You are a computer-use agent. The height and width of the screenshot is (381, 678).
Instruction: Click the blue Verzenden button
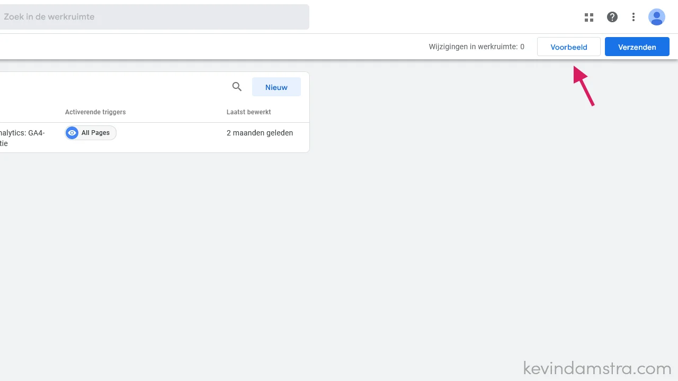(637, 47)
